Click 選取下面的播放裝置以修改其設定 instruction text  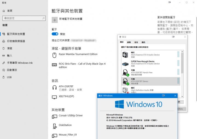pyautogui.click(x=135, y=47)
